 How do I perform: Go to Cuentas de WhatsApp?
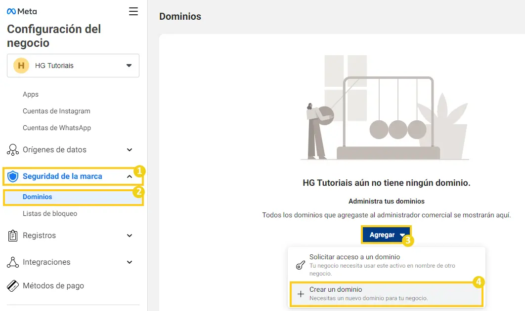(x=56, y=128)
